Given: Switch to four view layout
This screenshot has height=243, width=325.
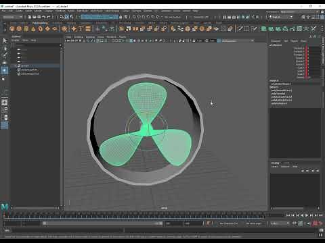Looking at the screenshot, I should (x=5, y=110).
